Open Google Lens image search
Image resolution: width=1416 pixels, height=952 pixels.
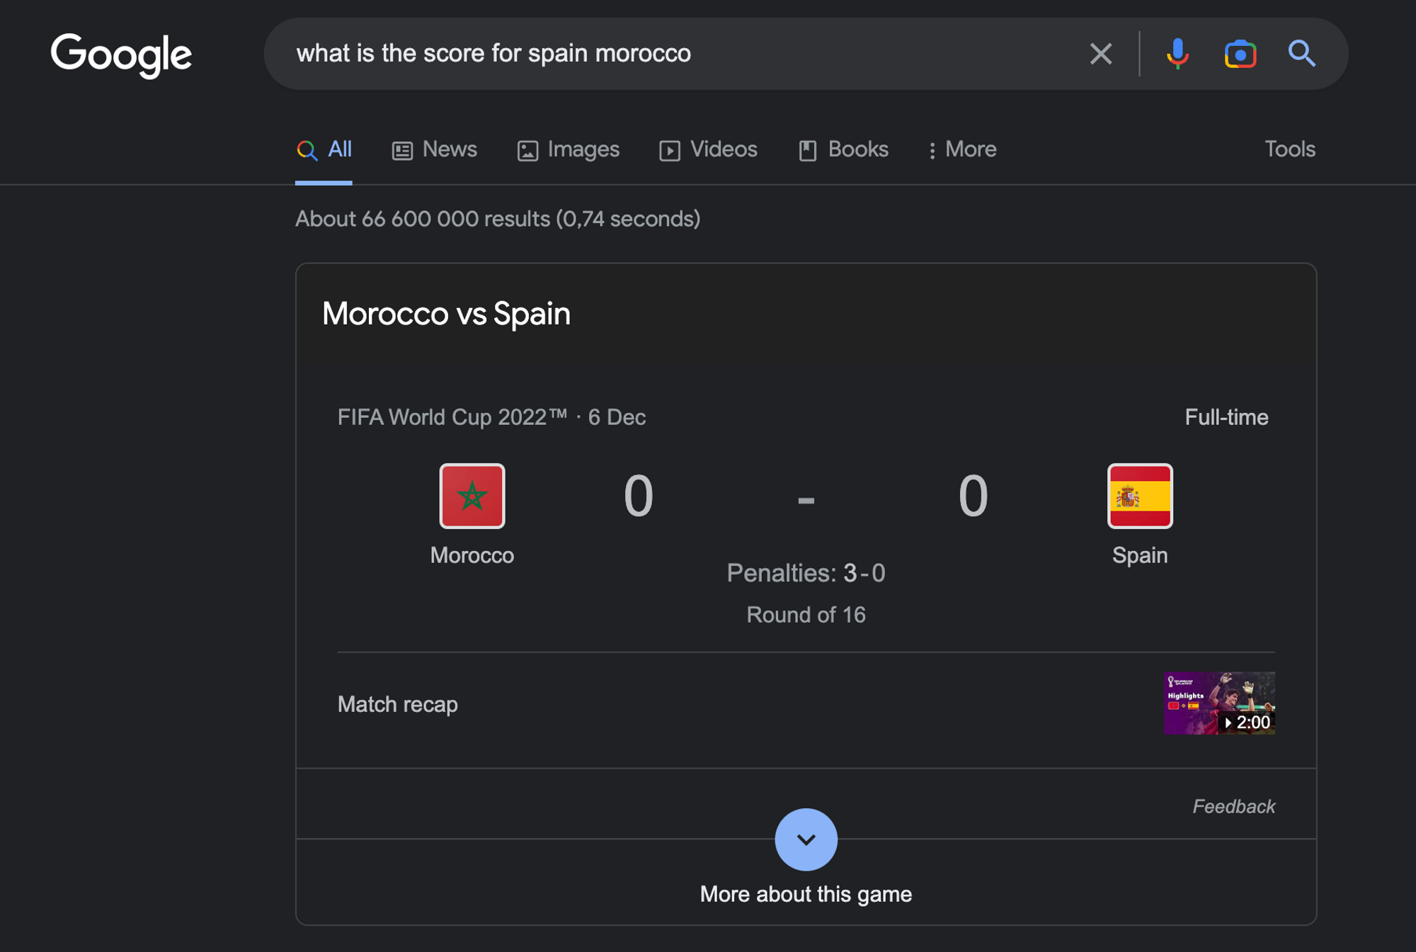[x=1240, y=54]
